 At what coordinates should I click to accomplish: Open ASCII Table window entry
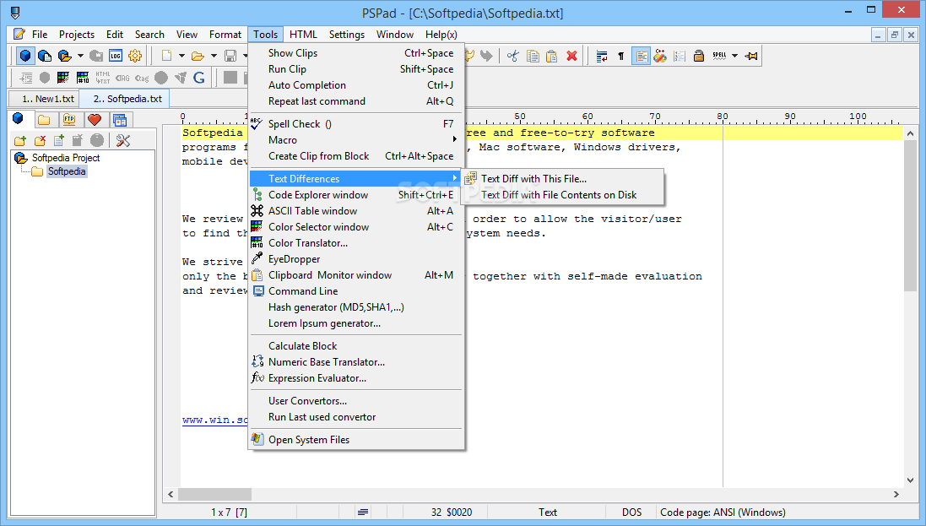357,210
